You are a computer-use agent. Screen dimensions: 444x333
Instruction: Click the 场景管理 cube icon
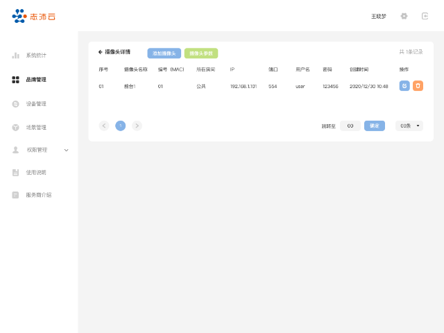click(15, 128)
